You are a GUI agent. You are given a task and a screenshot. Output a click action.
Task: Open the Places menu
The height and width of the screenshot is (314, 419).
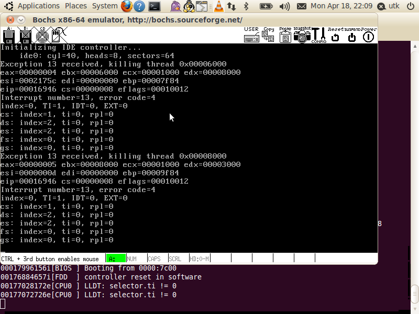76,6
